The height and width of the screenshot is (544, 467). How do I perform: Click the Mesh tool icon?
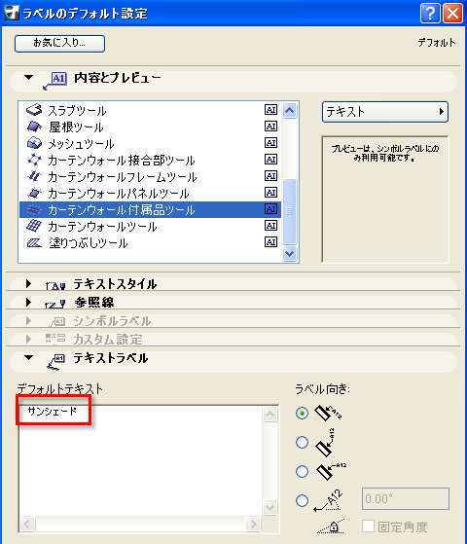pyautogui.click(x=34, y=143)
